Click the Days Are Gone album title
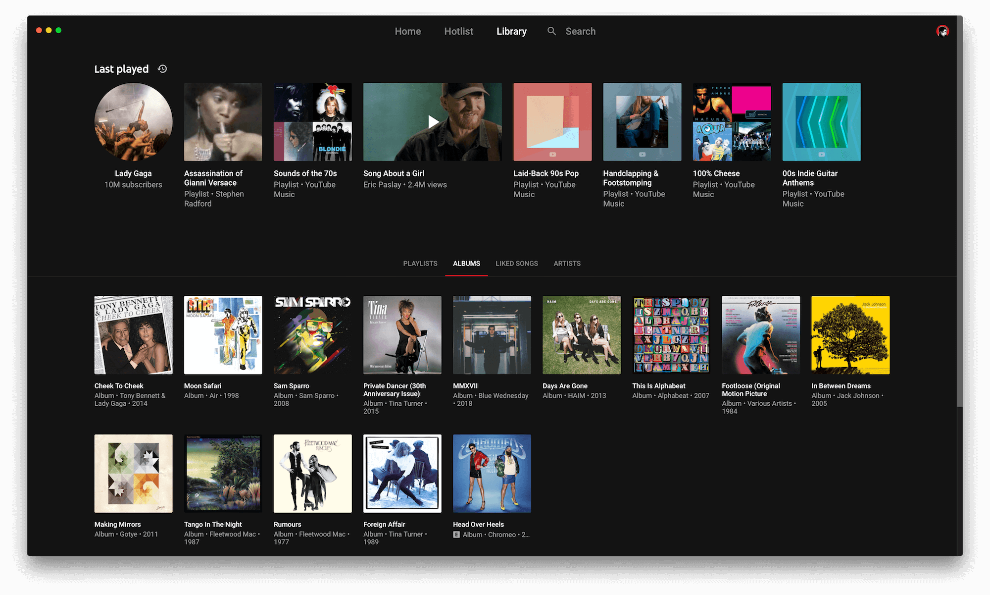Viewport: 990px width, 595px height. point(565,386)
